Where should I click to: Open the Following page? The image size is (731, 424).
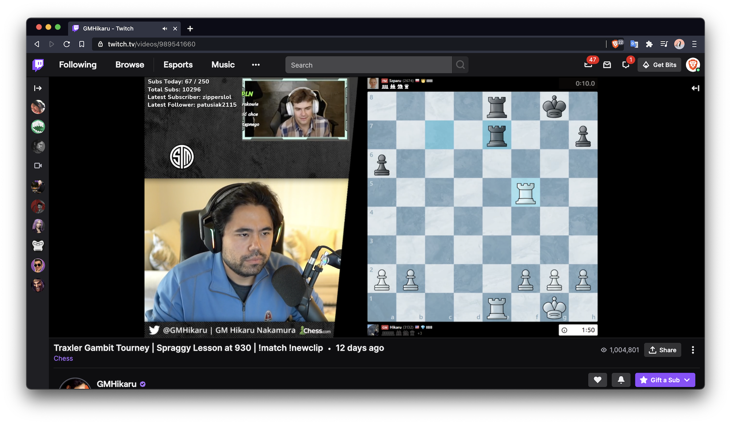click(x=78, y=65)
